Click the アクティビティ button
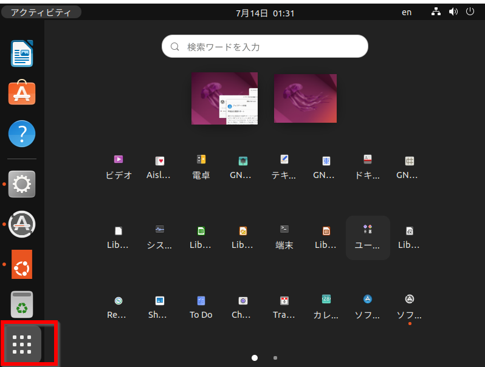Image resolution: width=485 pixels, height=367 pixels. point(41,12)
